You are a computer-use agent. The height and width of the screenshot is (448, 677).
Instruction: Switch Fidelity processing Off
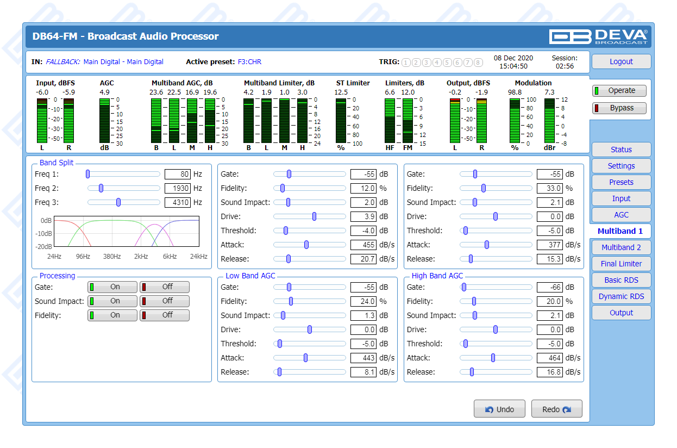(165, 315)
